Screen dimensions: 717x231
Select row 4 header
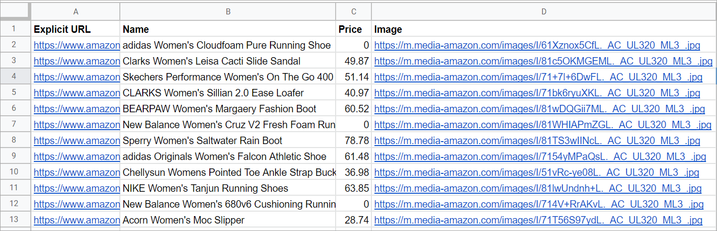coord(15,77)
